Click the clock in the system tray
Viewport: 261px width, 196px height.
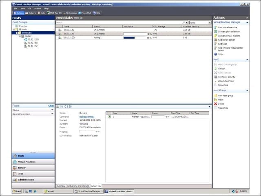pos(243,191)
